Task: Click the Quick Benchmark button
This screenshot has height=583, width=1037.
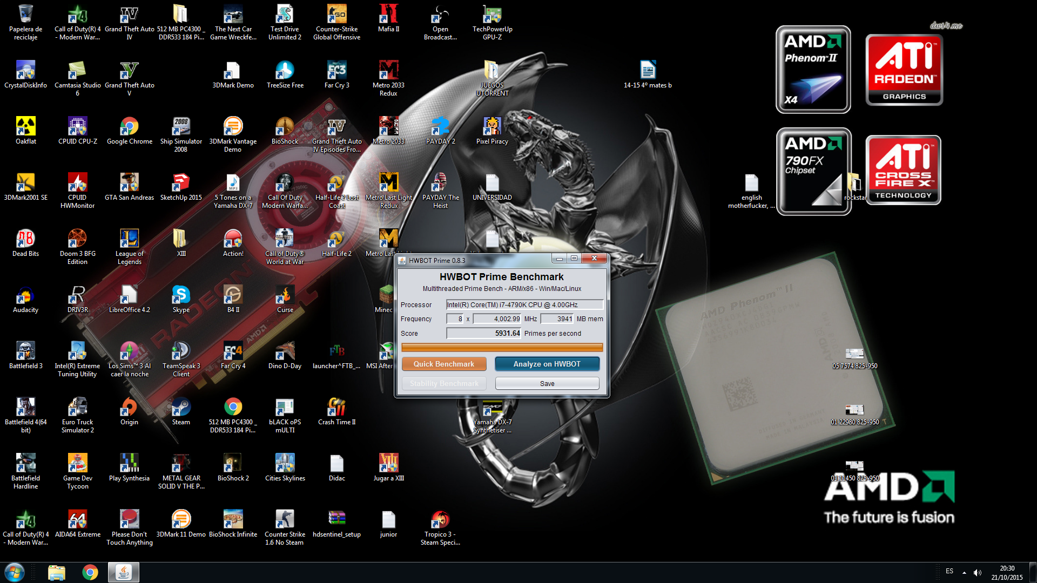Action: (444, 364)
